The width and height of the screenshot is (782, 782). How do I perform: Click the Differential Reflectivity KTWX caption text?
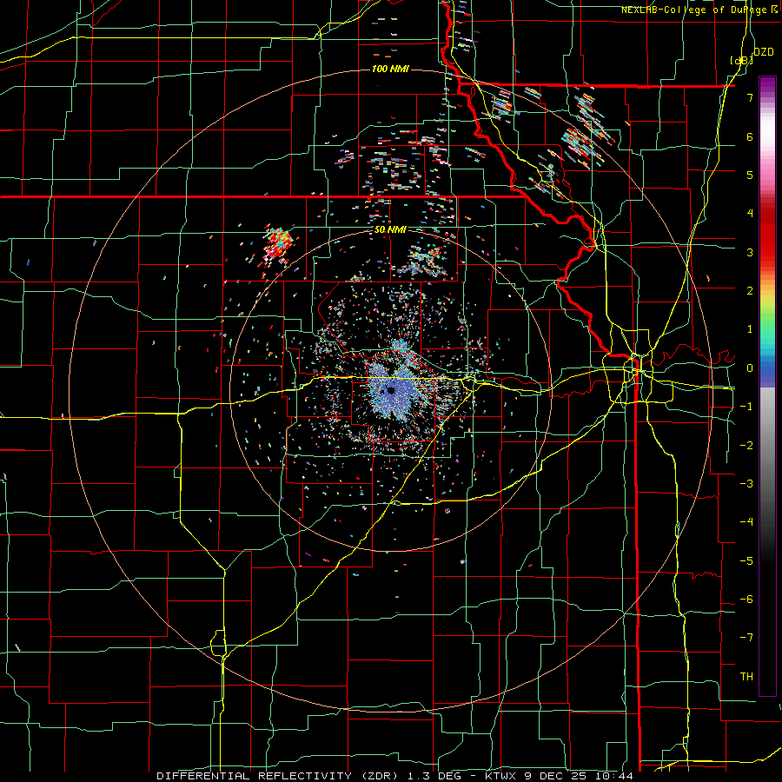pos(395,776)
